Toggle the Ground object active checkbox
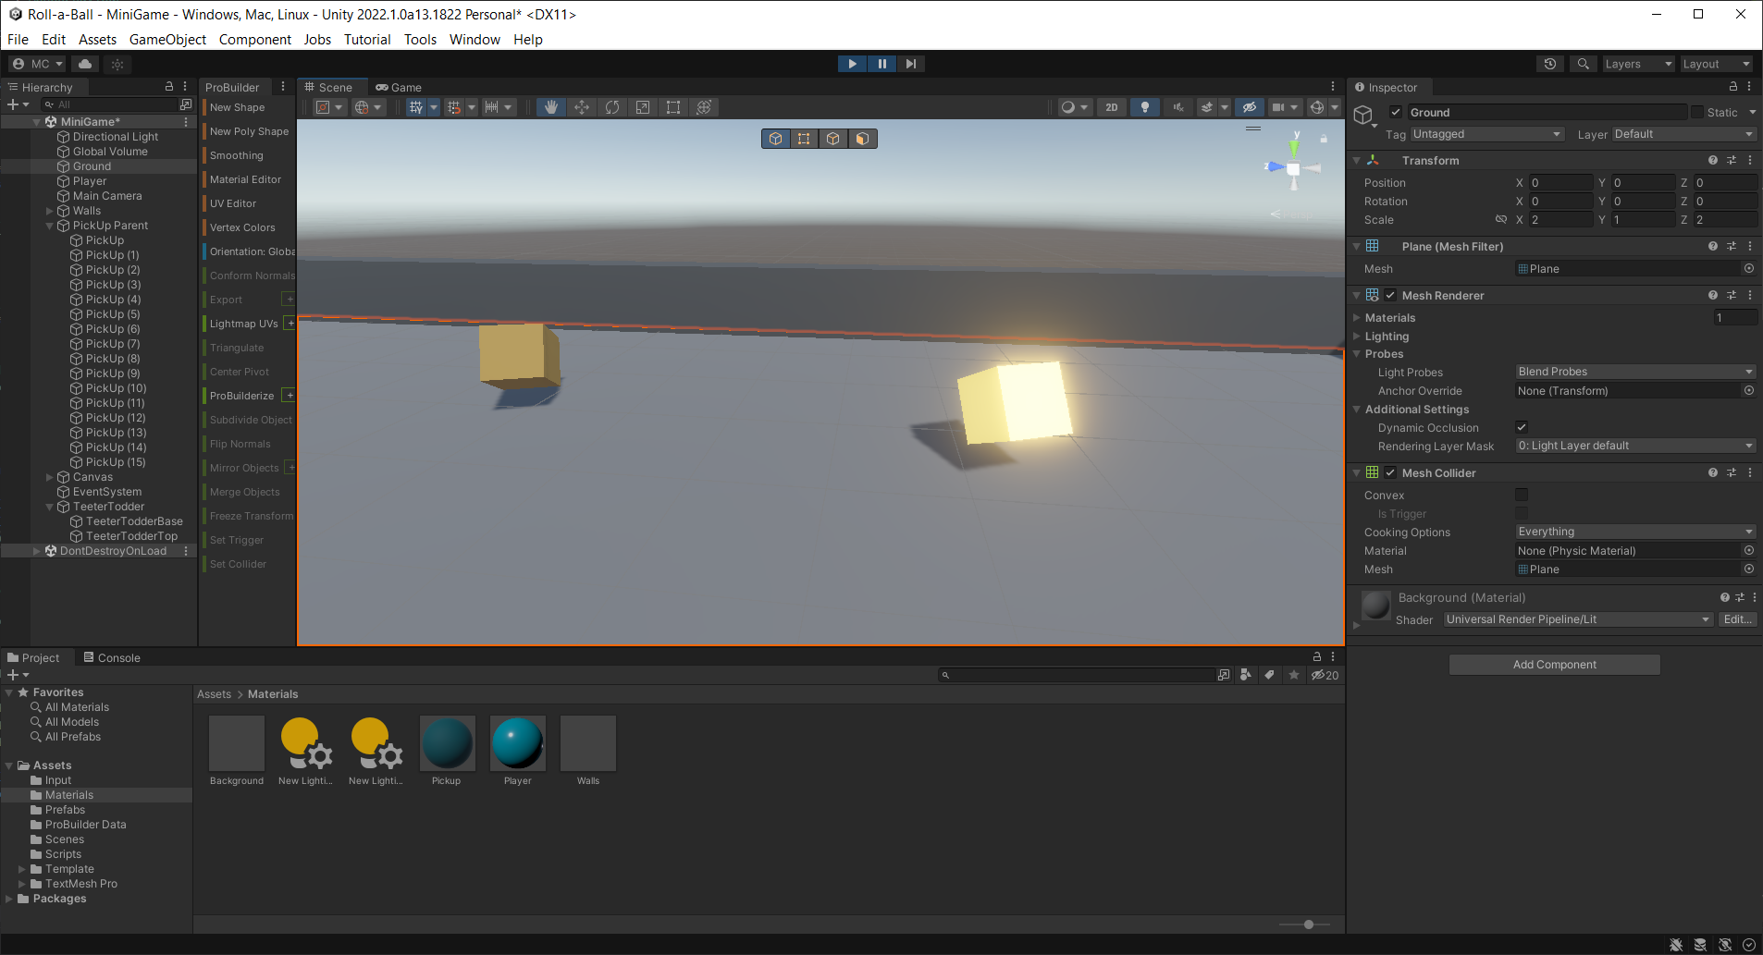 [x=1396, y=112]
